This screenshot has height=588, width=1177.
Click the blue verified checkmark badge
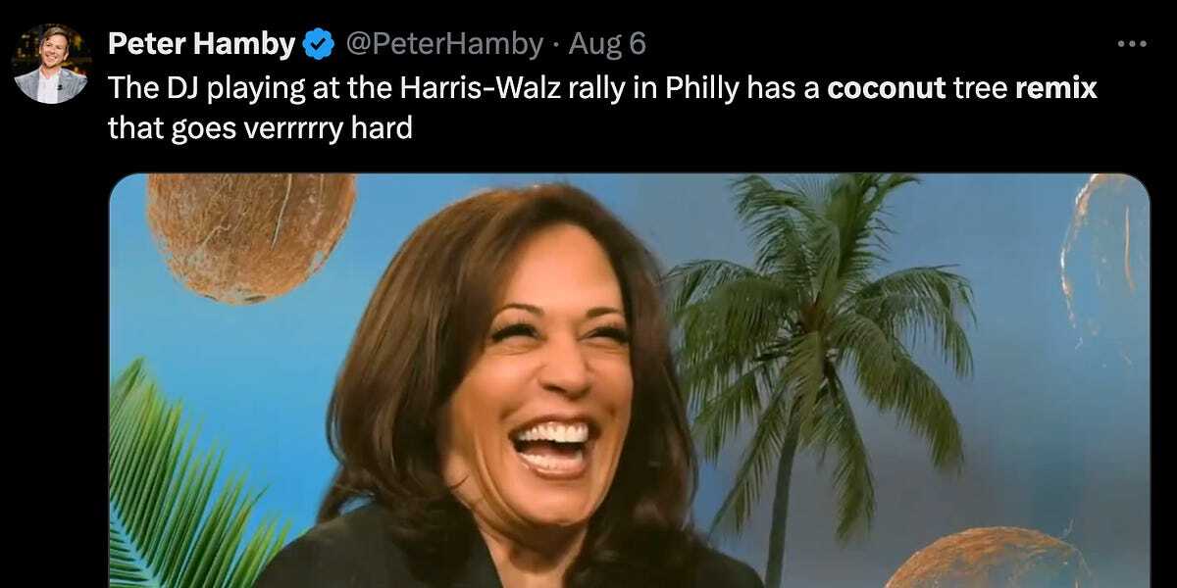317,44
